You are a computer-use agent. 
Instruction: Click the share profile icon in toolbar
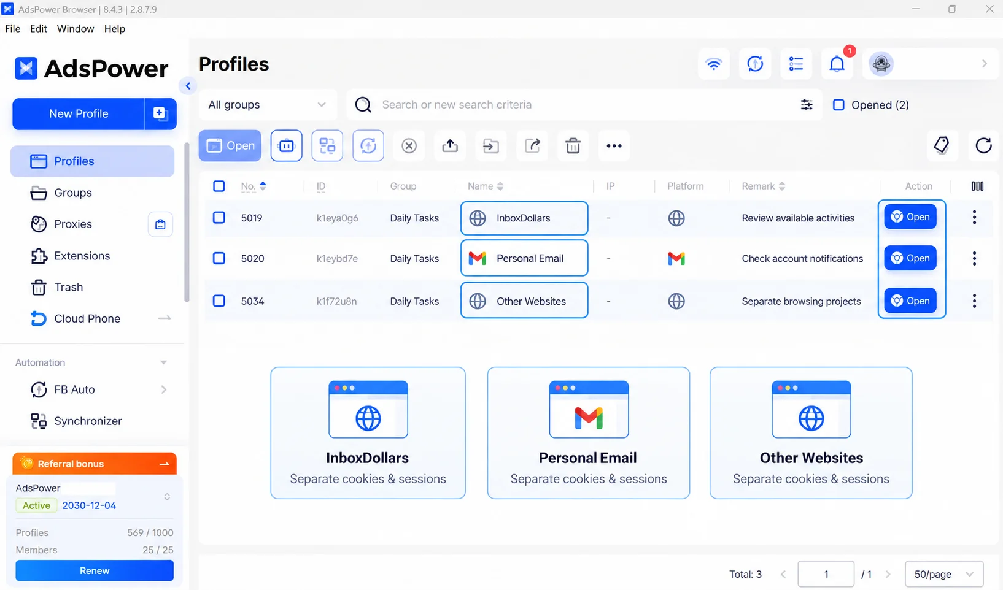(532, 146)
